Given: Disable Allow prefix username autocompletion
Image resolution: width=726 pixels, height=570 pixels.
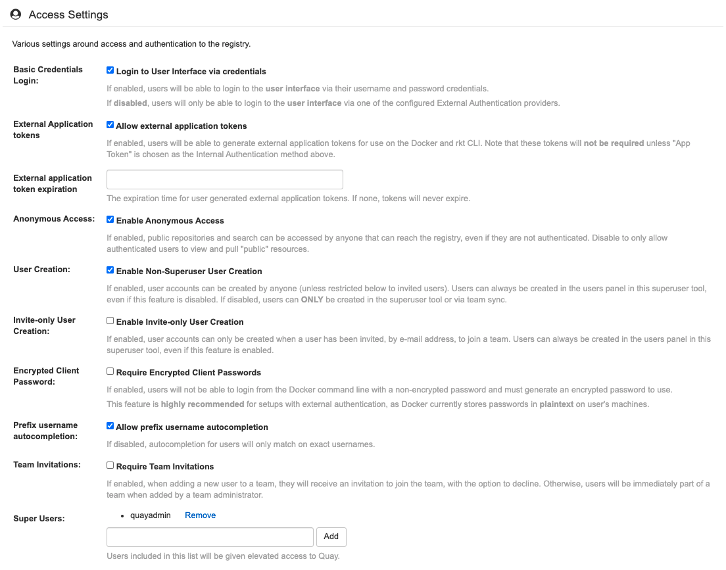Looking at the screenshot, I should (110, 427).
